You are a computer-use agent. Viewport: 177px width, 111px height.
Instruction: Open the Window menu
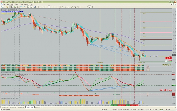coord(26,4)
